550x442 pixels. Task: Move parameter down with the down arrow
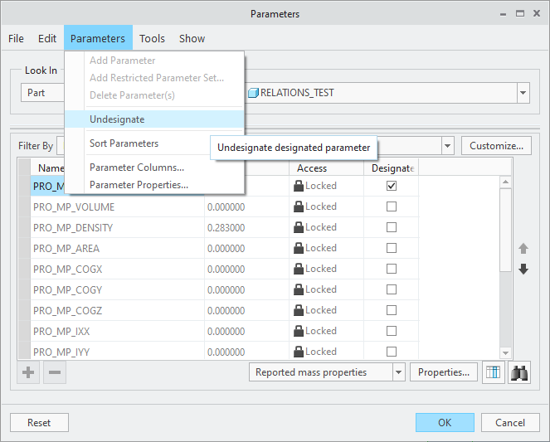523,270
